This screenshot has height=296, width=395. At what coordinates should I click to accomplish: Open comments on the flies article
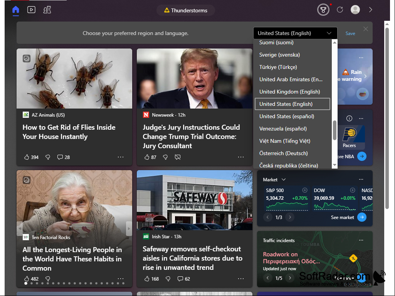(64, 157)
